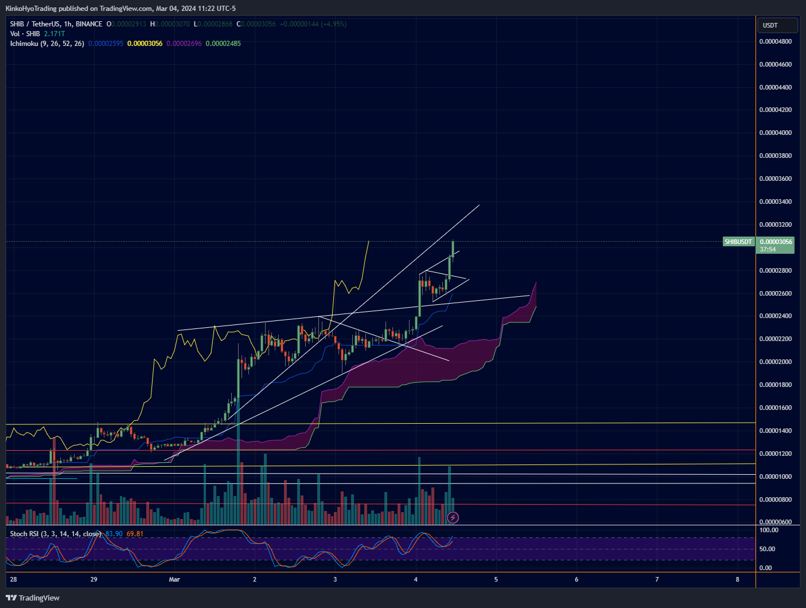Click the TradingView logo at bottom left
This screenshot has width=806, height=608.
pos(33,598)
